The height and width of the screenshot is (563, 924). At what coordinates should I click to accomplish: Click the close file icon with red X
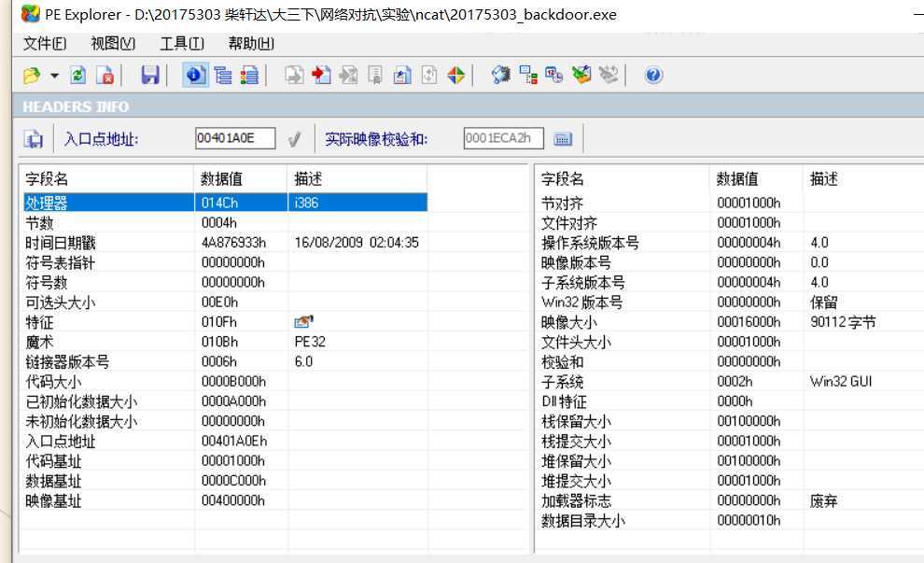[105, 76]
